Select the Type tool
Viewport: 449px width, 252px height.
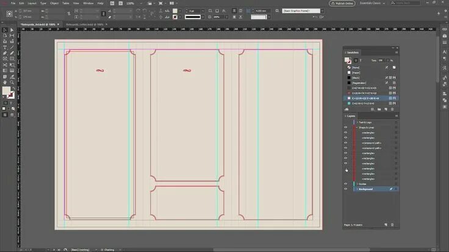coord(5,47)
